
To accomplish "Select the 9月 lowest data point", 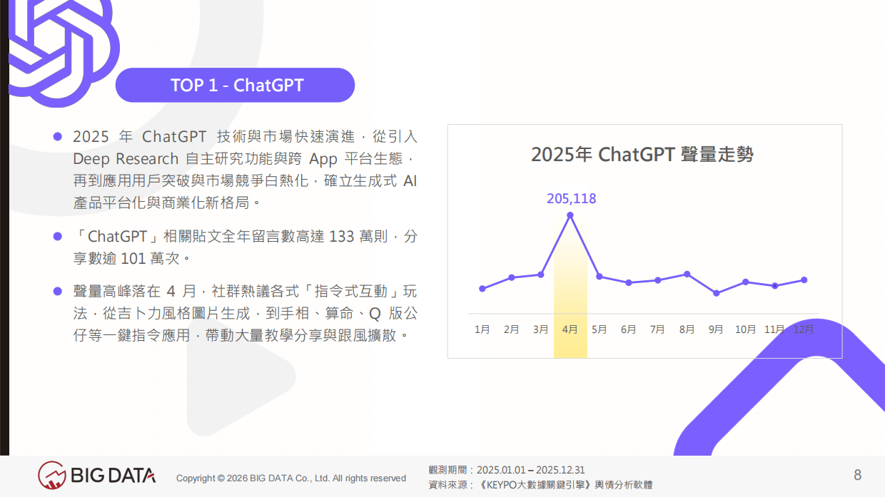I will pyautogui.click(x=716, y=293).
